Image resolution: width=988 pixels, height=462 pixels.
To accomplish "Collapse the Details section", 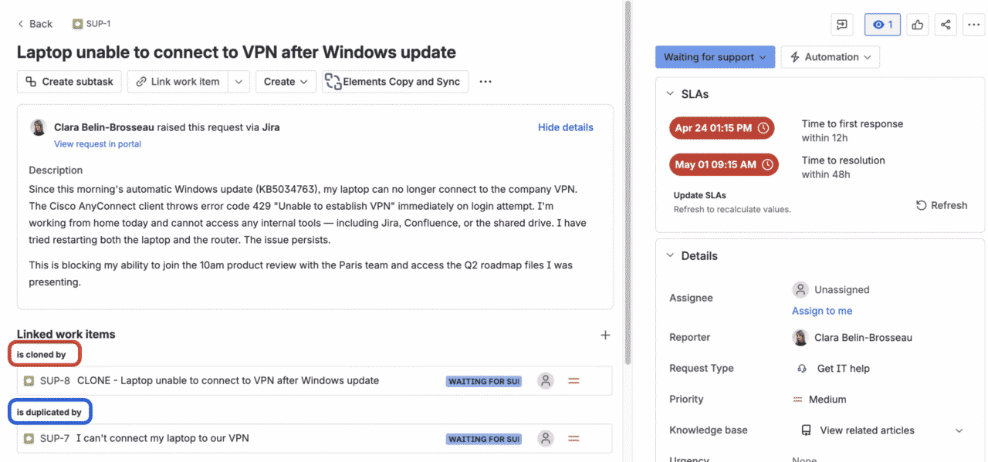I will tap(670, 256).
